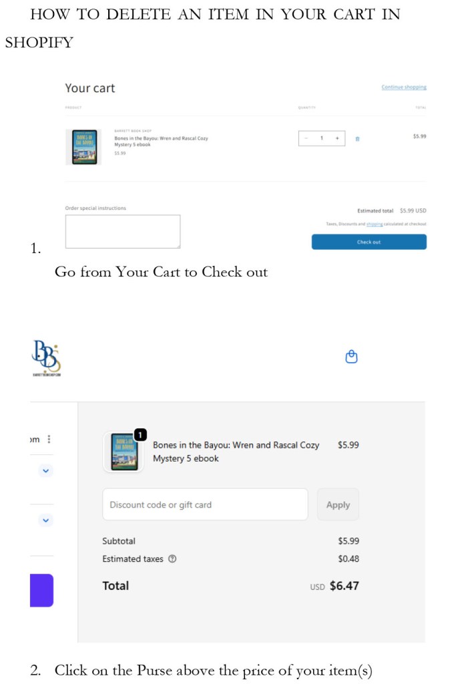Expand the first chevron dropdown section
Screen dimensions: 450x684
(46, 471)
